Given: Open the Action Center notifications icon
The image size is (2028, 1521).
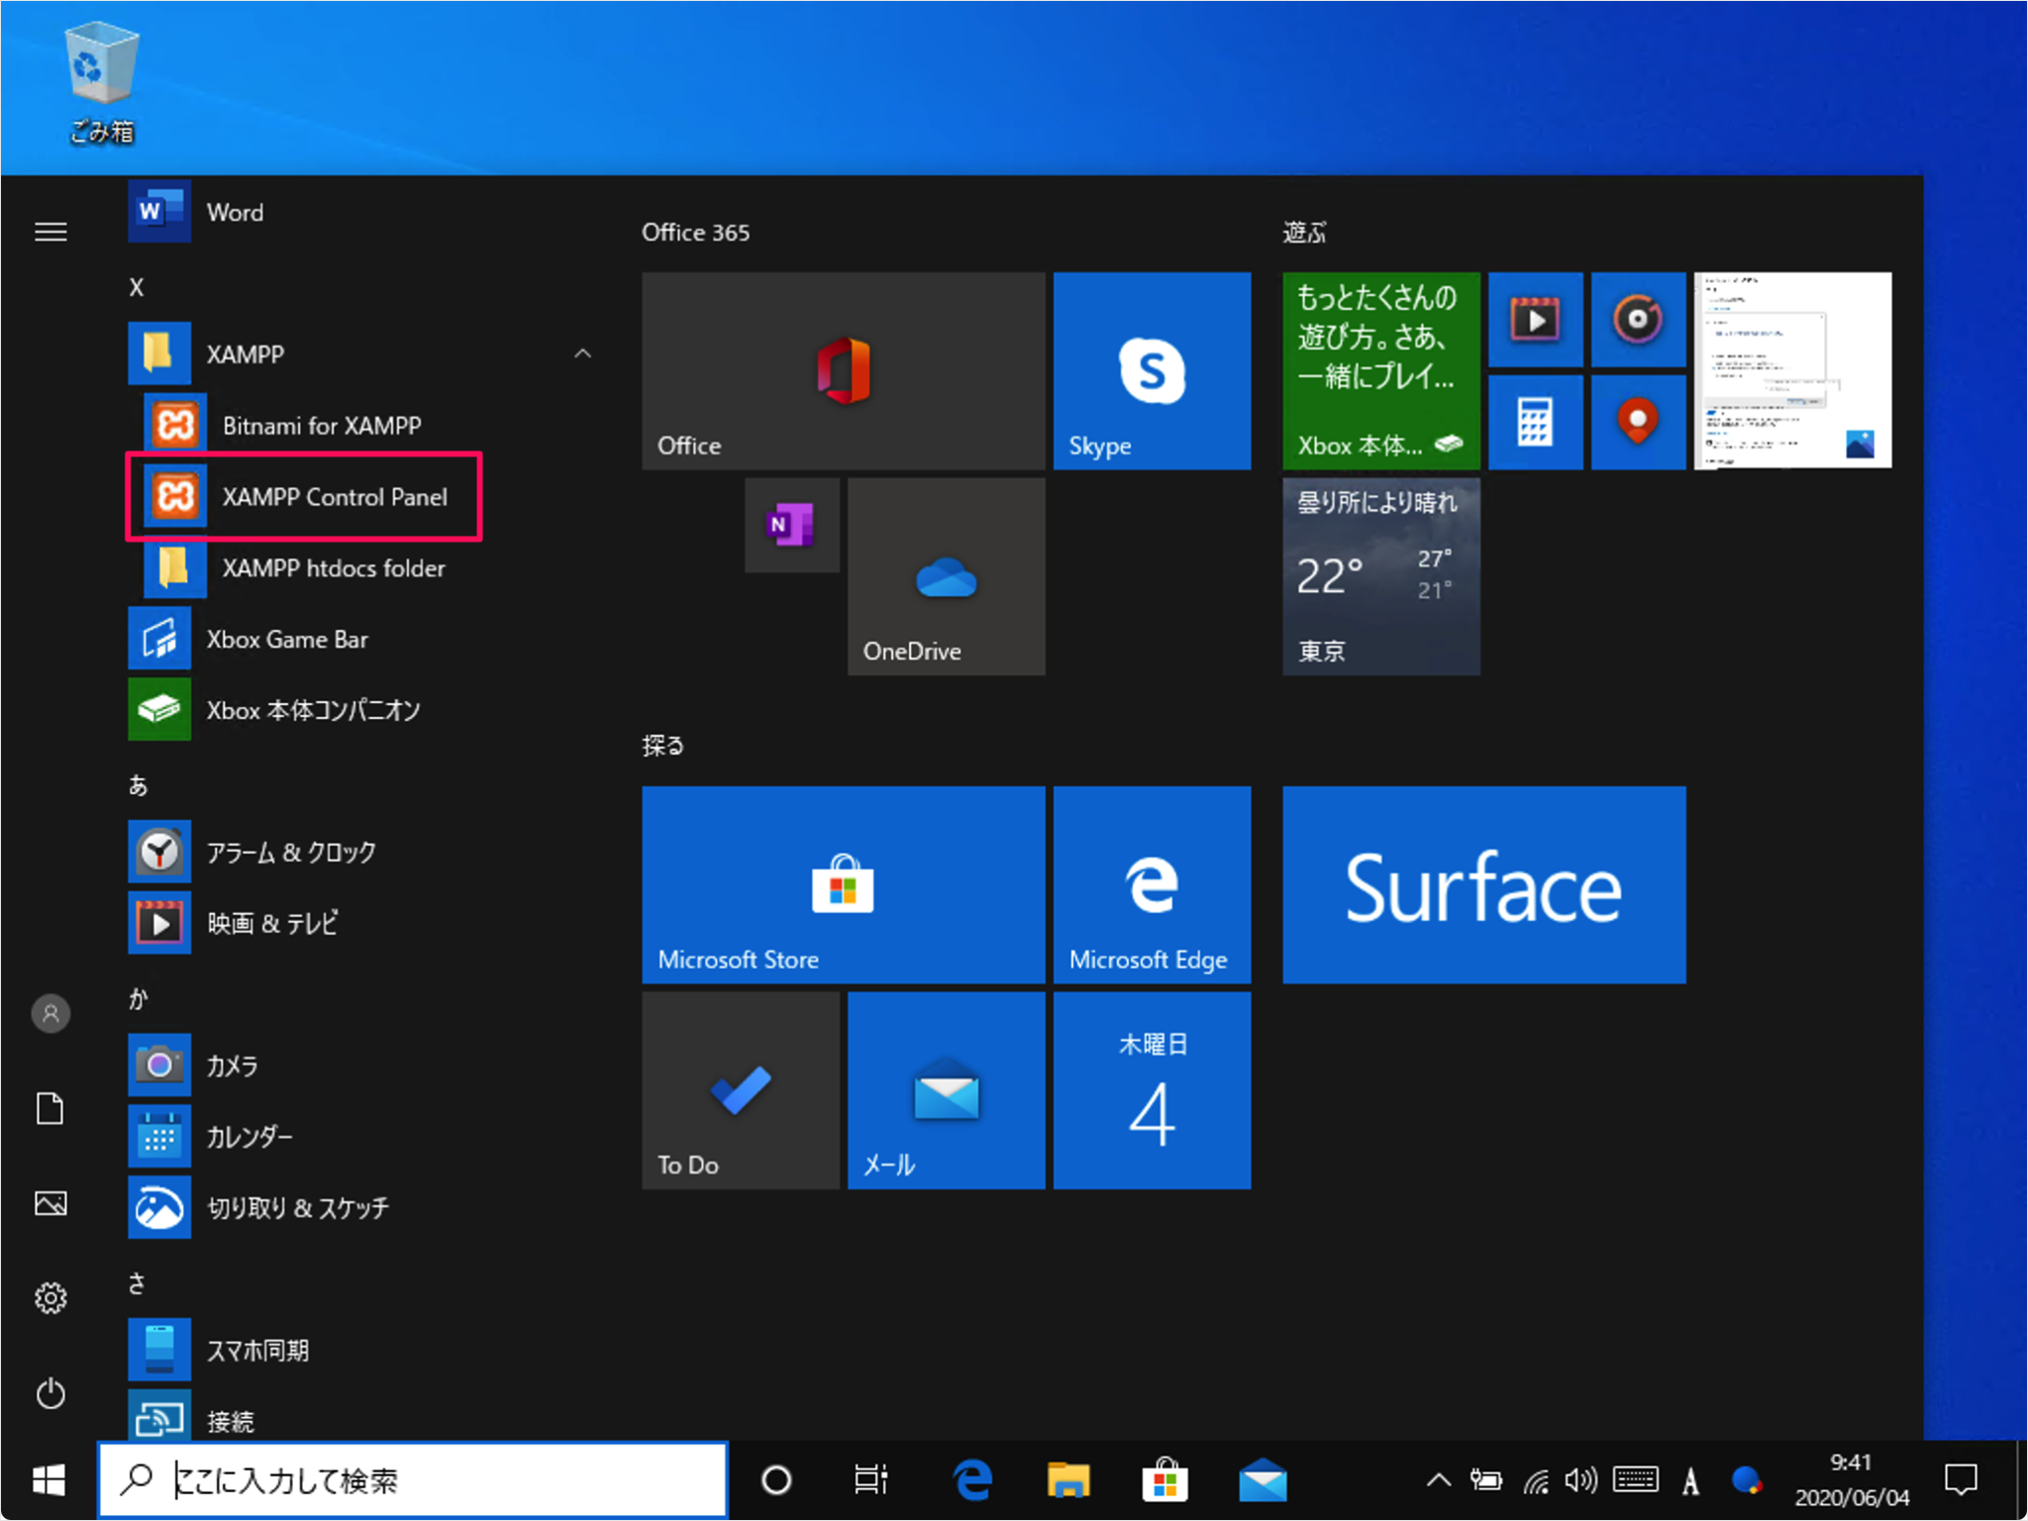Looking at the screenshot, I should pyautogui.click(x=1961, y=1480).
